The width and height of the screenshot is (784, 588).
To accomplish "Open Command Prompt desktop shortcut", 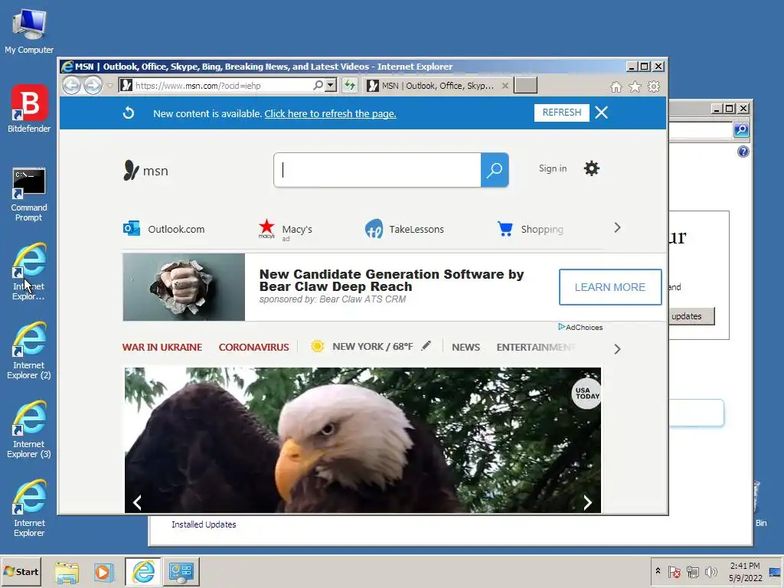I will 29,194.
